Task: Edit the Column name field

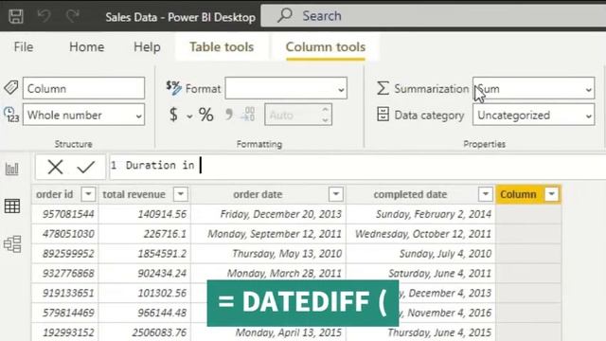Action: coord(84,88)
